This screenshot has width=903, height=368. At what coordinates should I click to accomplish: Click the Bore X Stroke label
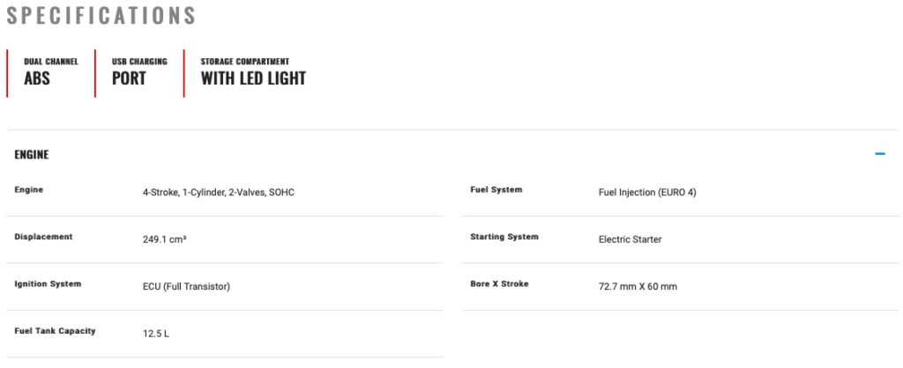pyautogui.click(x=500, y=284)
